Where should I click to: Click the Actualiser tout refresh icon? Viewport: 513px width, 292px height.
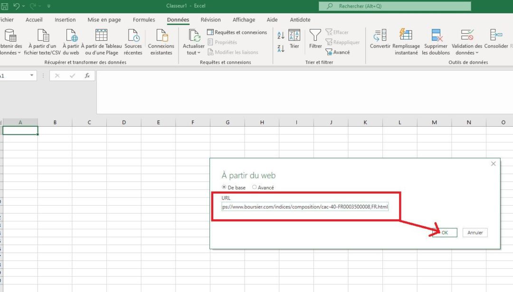(x=193, y=37)
